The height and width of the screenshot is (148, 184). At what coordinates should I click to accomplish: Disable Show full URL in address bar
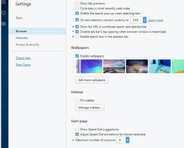click(x=77, y=27)
